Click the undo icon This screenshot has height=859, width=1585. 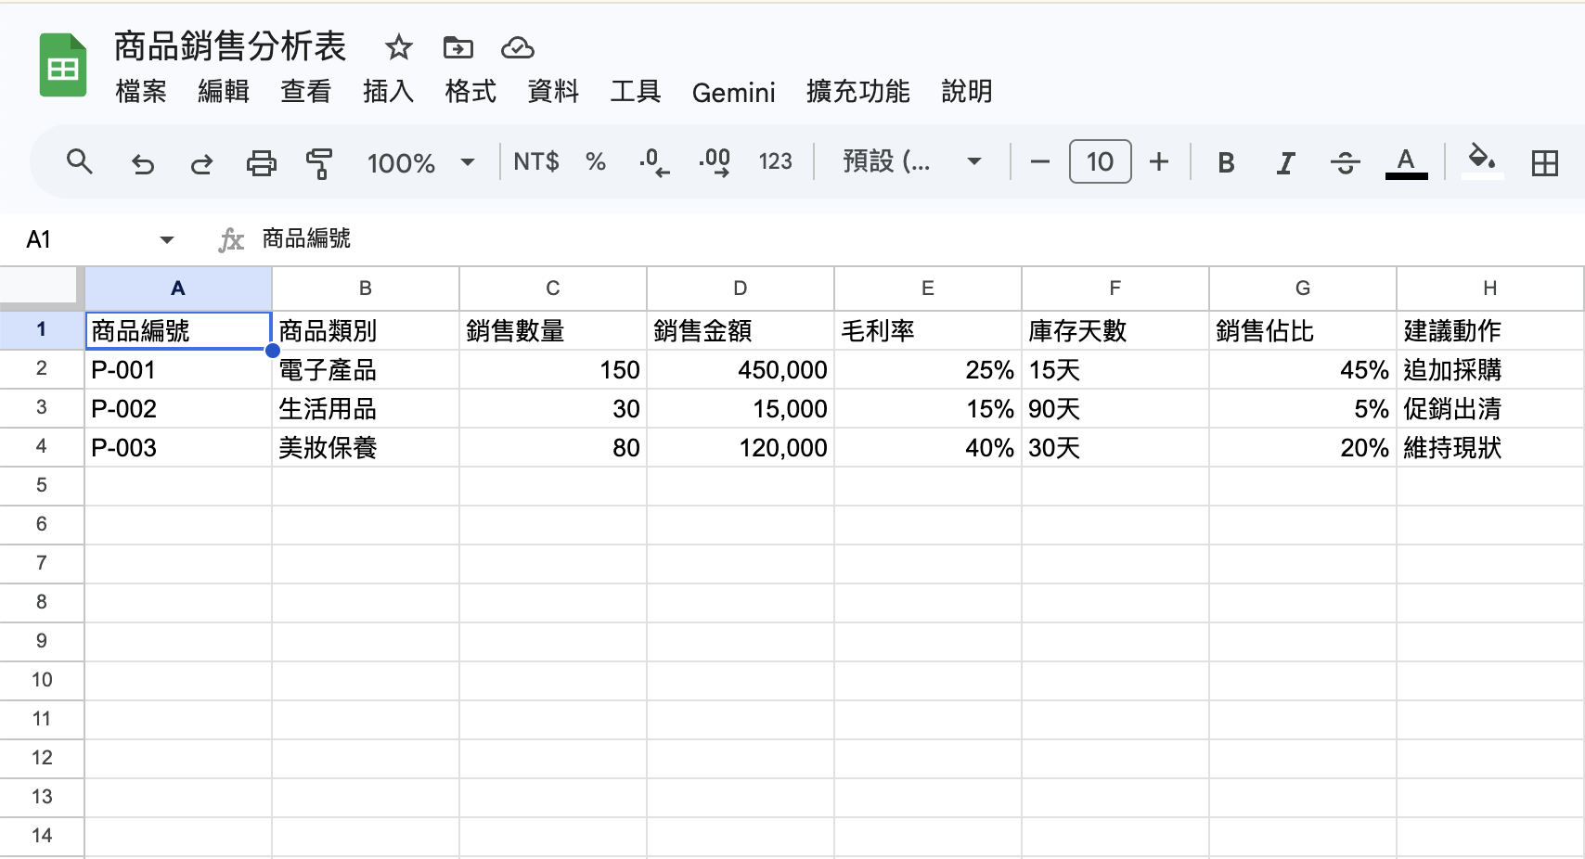[x=141, y=161]
